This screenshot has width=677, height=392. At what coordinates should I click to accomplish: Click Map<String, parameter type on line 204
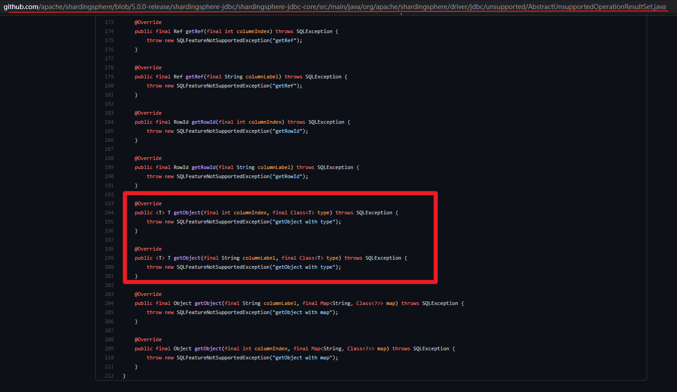click(337, 303)
